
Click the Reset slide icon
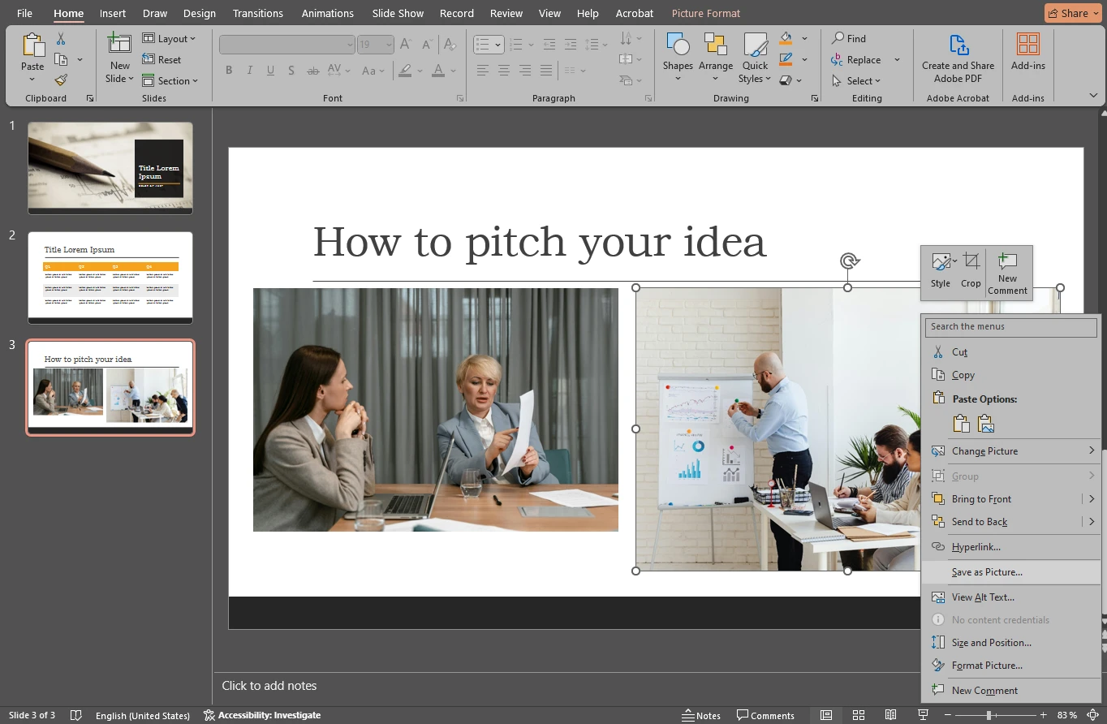[149, 59]
